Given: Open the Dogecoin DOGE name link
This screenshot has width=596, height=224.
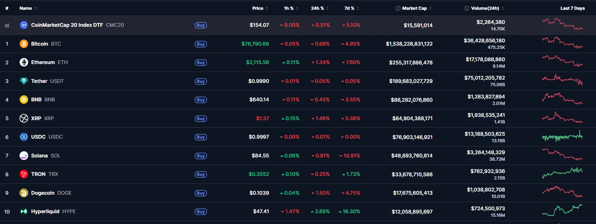Looking at the screenshot, I should [x=51, y=193].
